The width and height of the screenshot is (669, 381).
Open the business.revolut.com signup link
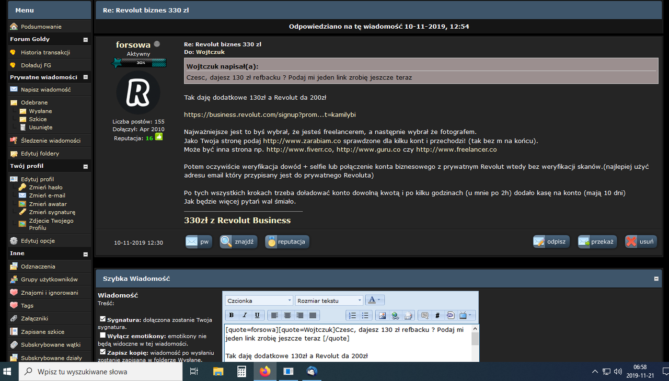270,114
